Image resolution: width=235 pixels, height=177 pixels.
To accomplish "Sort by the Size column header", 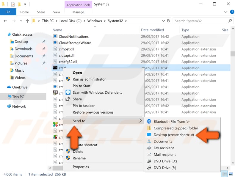I will pos(225,30).
